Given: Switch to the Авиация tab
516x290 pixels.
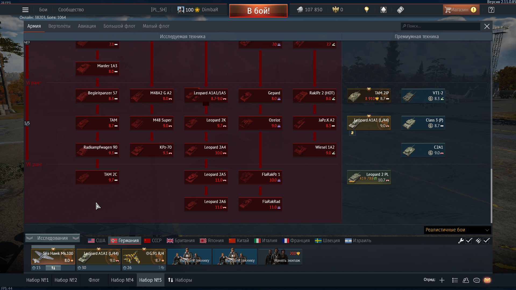Looking at the screenshot, I should 87,26.
